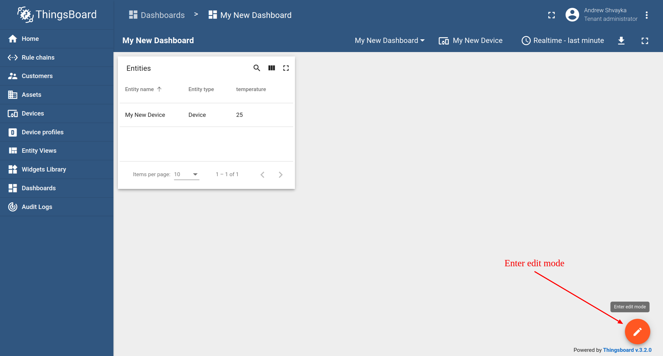Click the user profile avatar icon
The width and height of the screenshot is (663, 356).
pos(572,15)
